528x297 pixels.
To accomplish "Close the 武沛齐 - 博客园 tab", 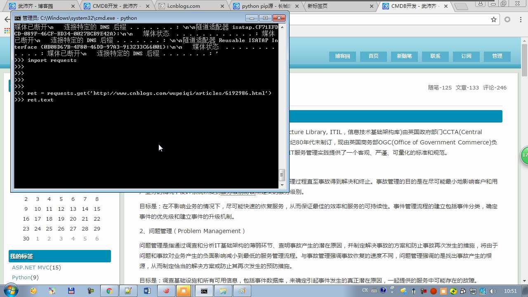I will 73,6.
